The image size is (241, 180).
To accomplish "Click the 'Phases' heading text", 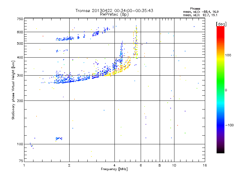I will click(x=195, y=9).
